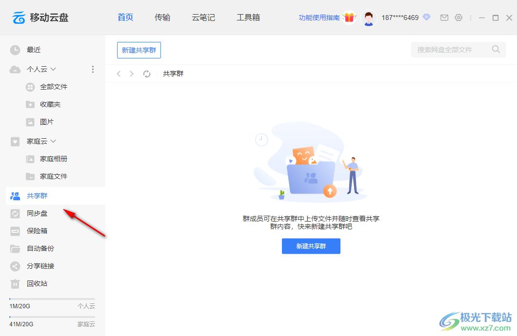
Task: Open the 功能使用指南 link
Action: (319, 18)
